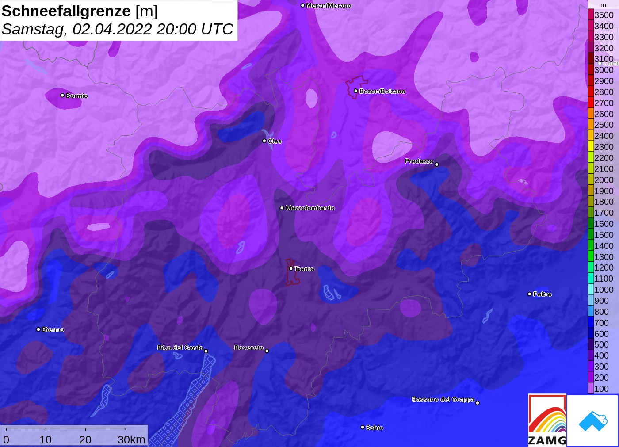The image size is (619, 447).
Task: Click the 2000 legend value
Action: point(604,180)
